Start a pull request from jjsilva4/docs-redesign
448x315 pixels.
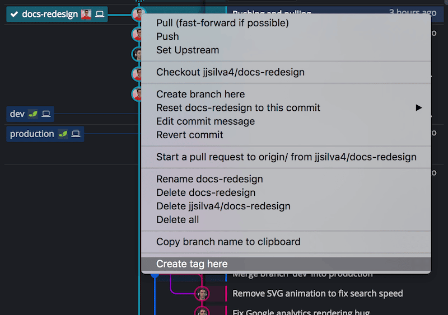(x=286, y=157)
